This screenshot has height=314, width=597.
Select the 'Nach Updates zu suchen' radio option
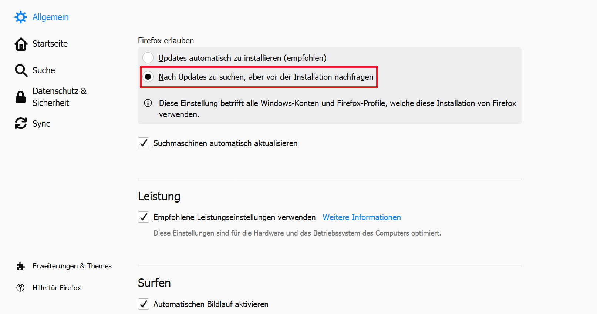click(148, 77)
